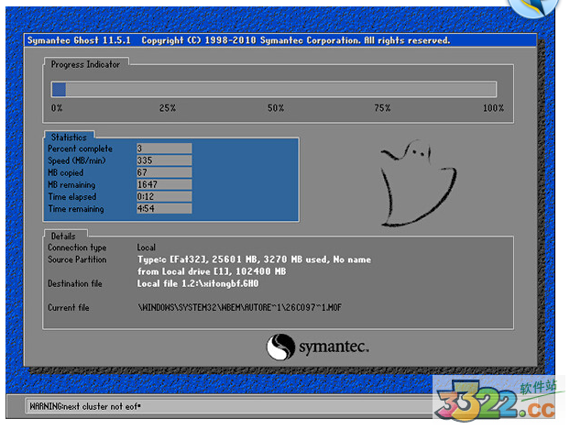Click the 25% progress marker
The image size is (570, 430).
168,108
